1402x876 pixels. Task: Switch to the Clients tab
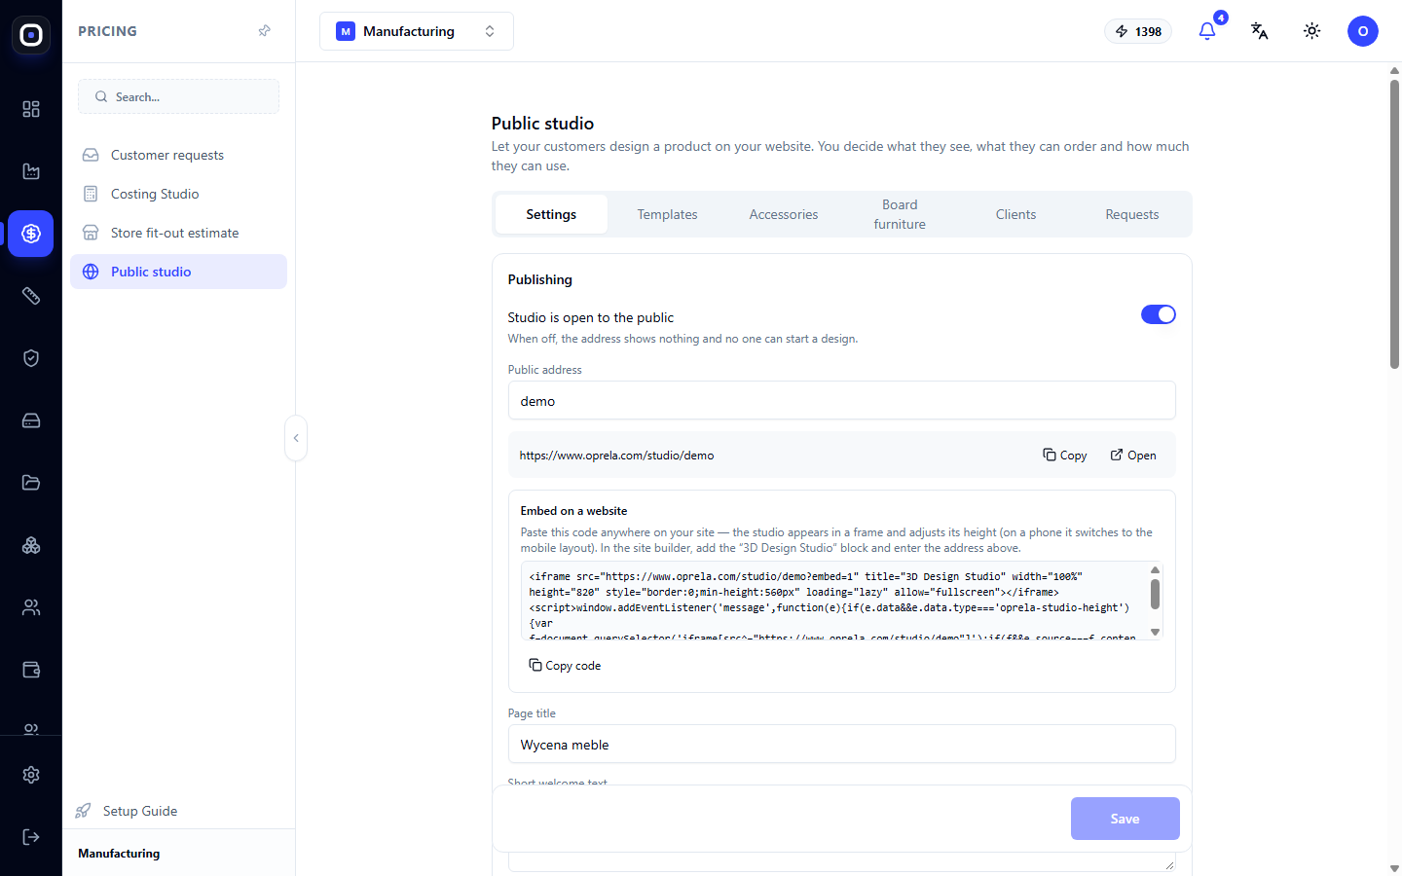pos(1016,214)
